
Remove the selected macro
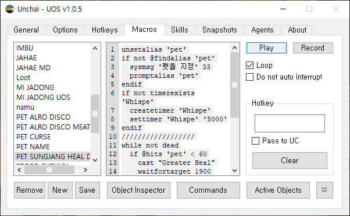coord(30,190)
